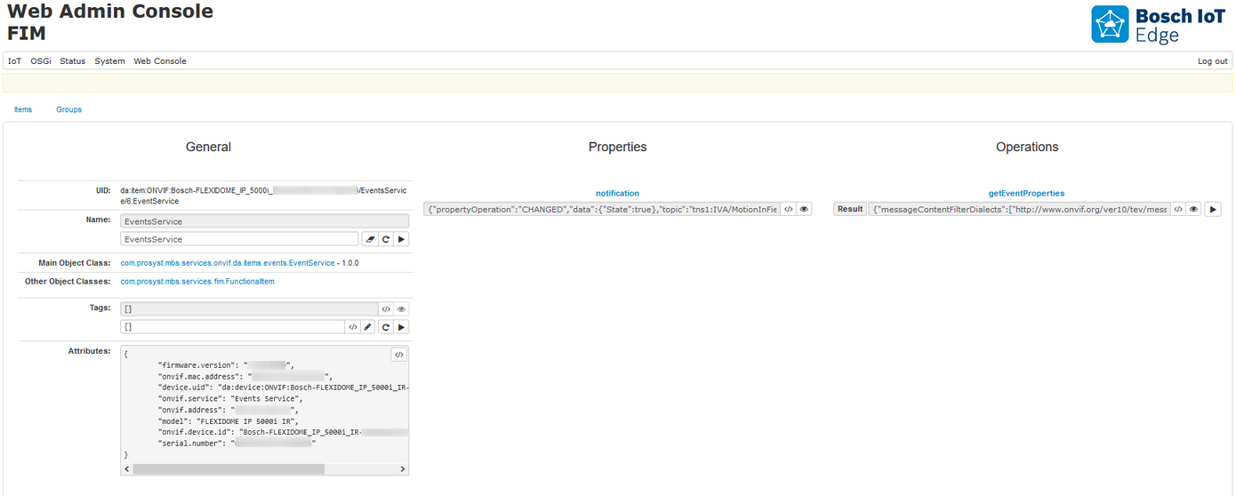Click the notification property link
This screenshot has height=496, width=1236.
point(617,193)
